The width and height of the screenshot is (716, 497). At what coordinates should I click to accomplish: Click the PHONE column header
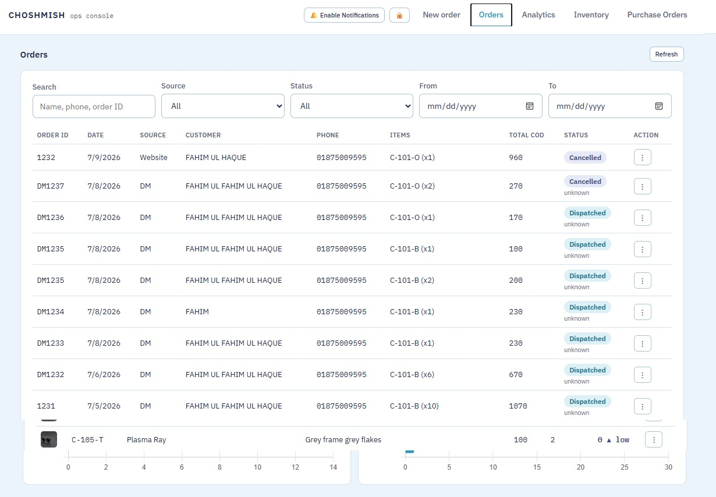point(328,135)
